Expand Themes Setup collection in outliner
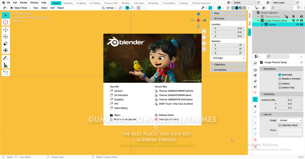This screenshot has height=159, width=305. tap(258, 17)
